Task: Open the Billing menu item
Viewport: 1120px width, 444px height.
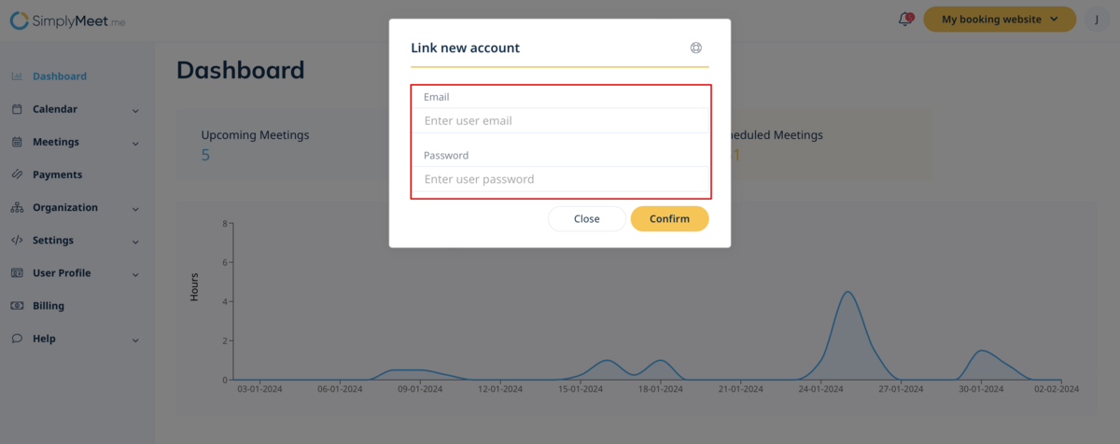Action: (x=49, y=306)
